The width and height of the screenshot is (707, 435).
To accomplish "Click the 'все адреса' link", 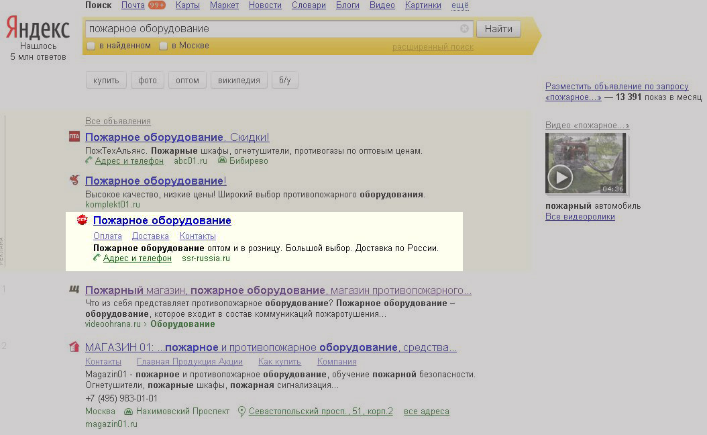I will click(427, 412).
